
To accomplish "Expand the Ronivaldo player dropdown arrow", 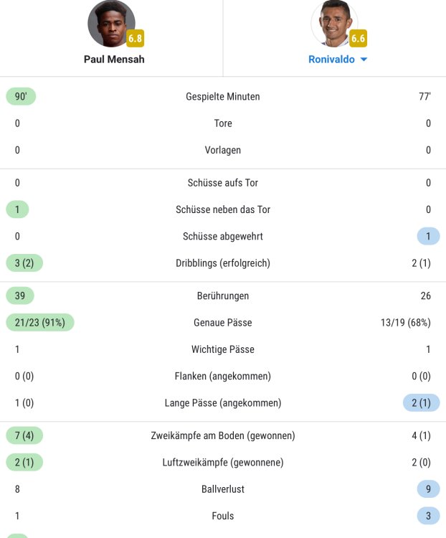I will tap(364, 60).
